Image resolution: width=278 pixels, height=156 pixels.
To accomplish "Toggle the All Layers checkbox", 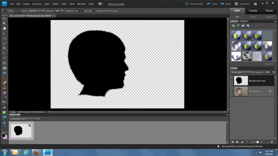I will tap(108, 11).
